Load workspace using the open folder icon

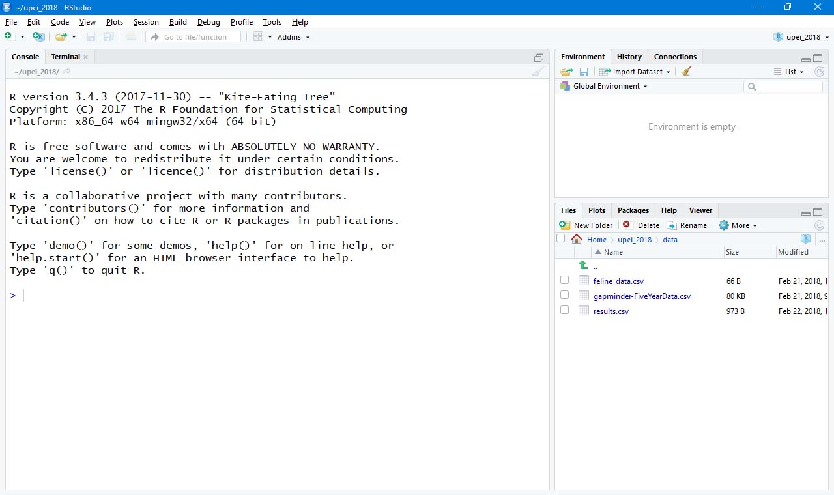click(567, 72)
